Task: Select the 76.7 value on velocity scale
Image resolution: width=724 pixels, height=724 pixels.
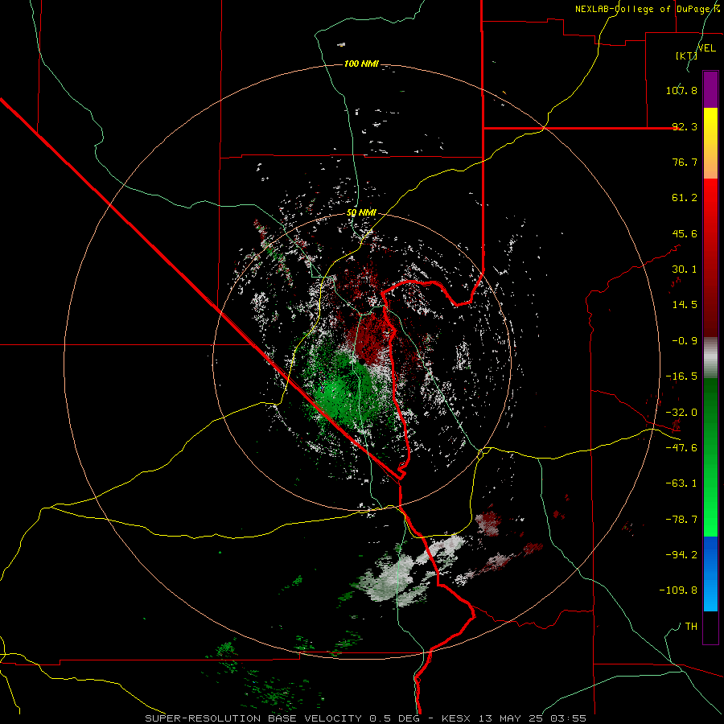Action: click(x=685, y=162)
